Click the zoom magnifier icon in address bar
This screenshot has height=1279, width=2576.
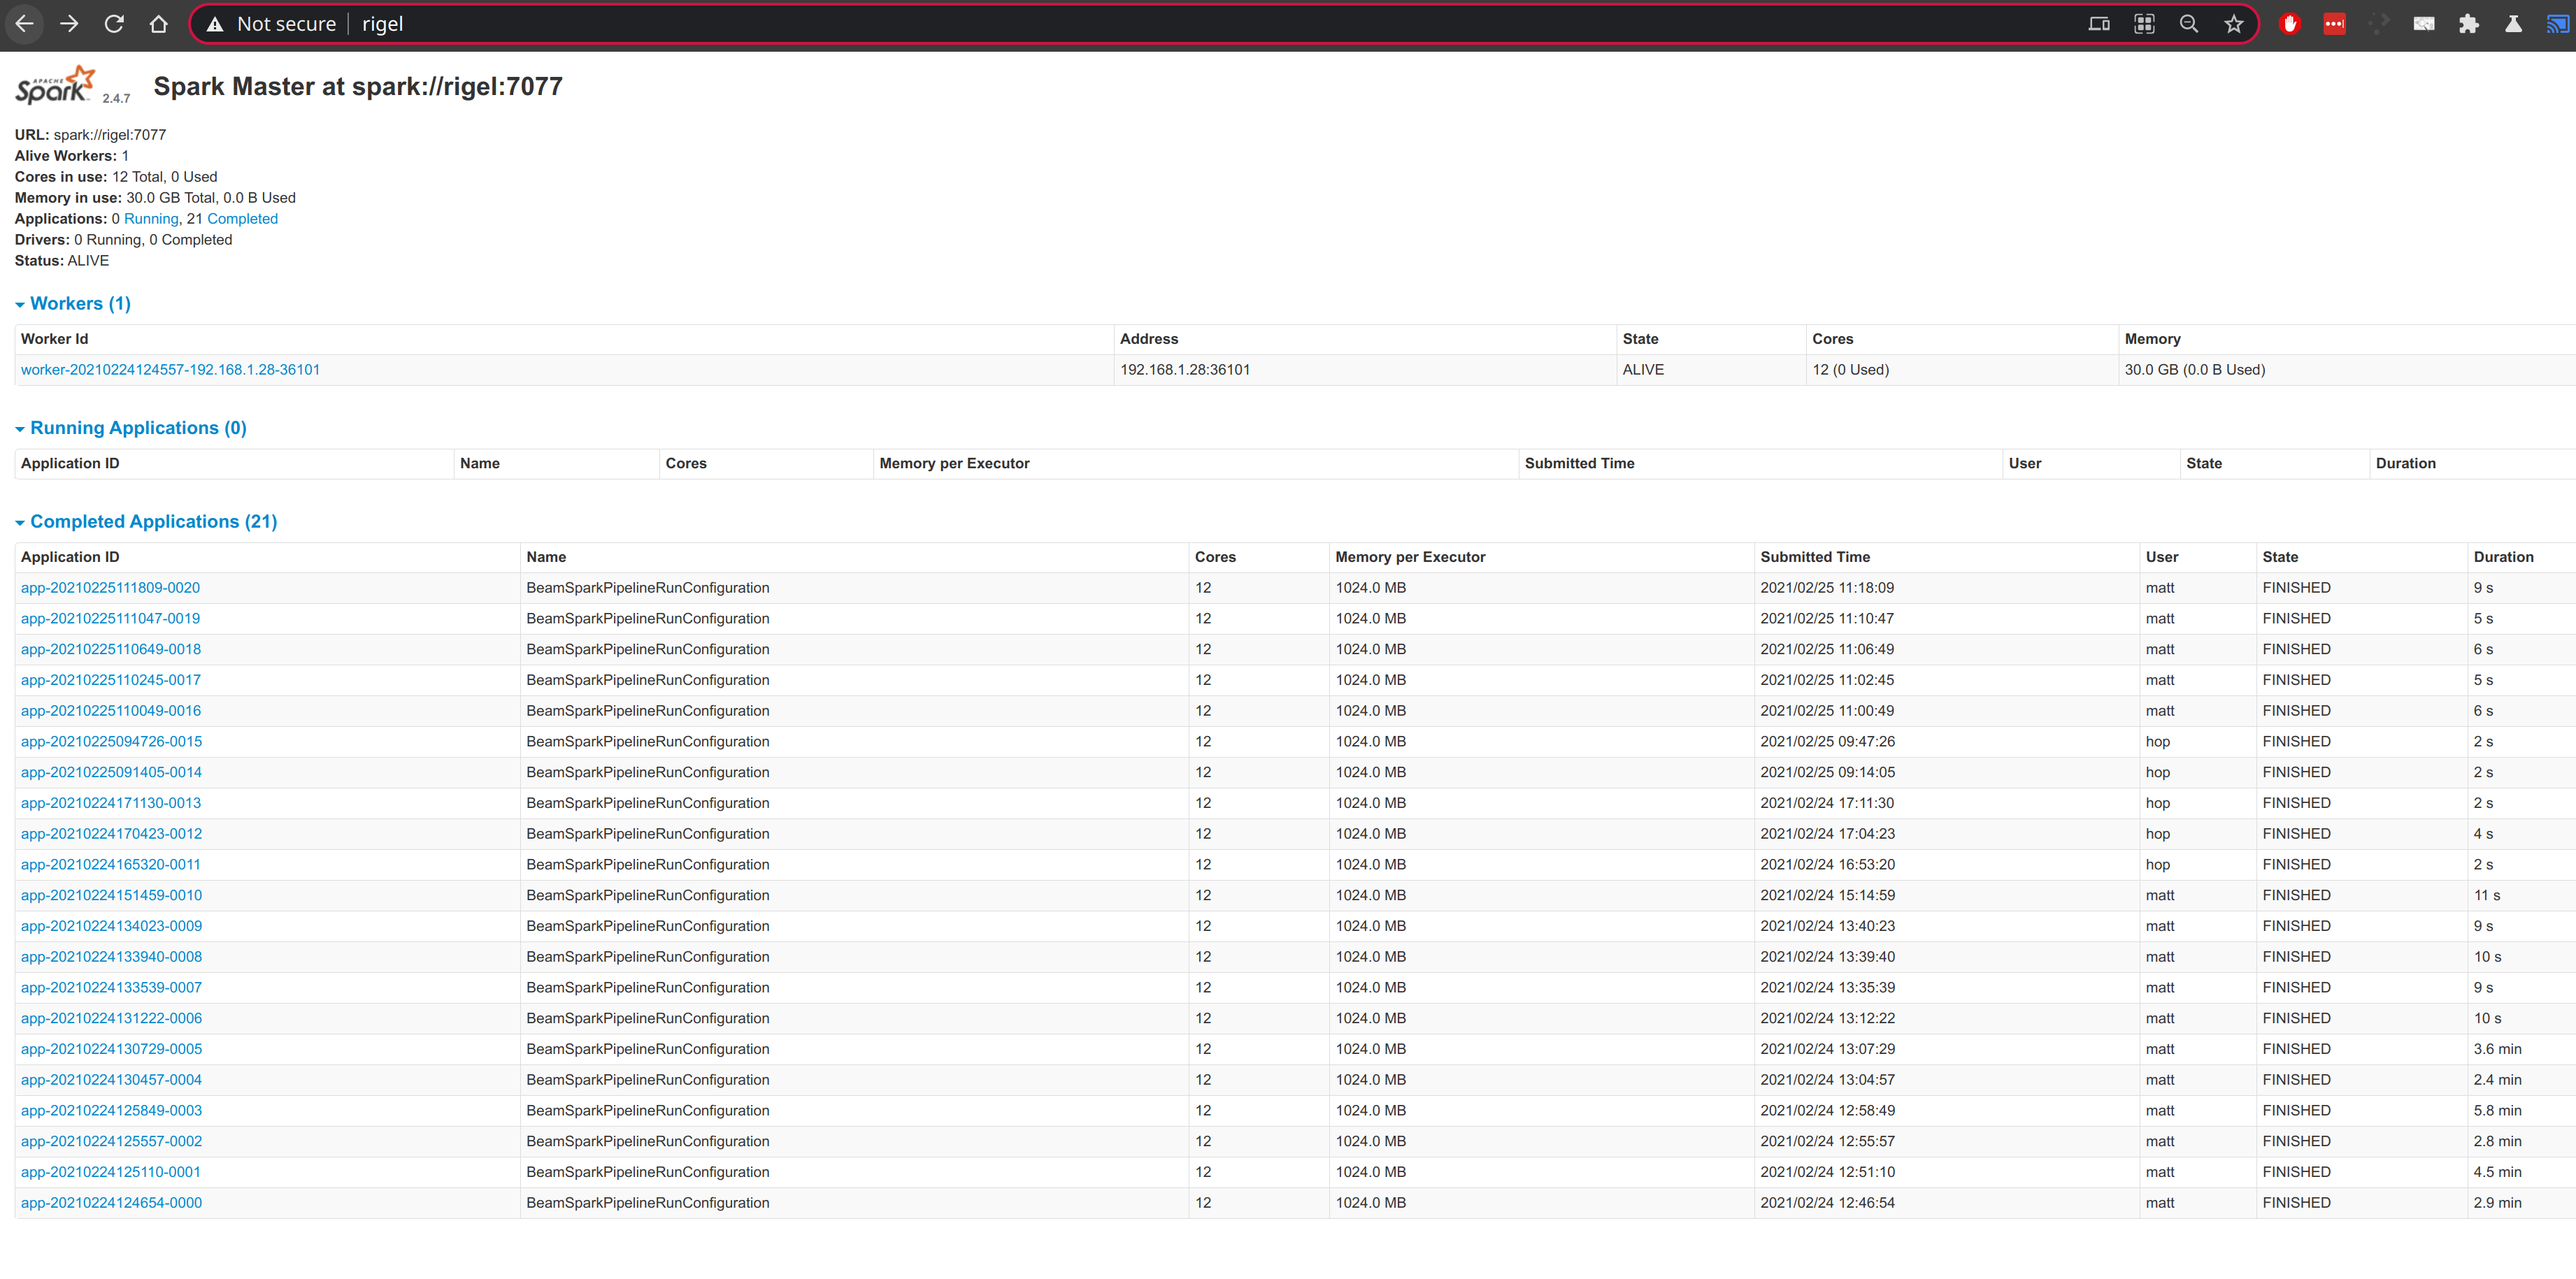(2188, 24)
